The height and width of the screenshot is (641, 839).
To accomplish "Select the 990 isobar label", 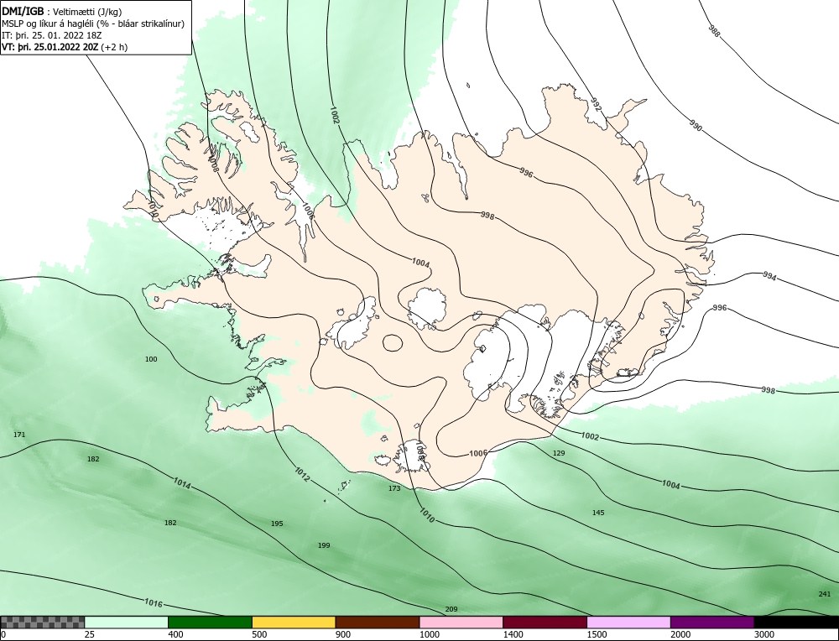I will (695, 126).
